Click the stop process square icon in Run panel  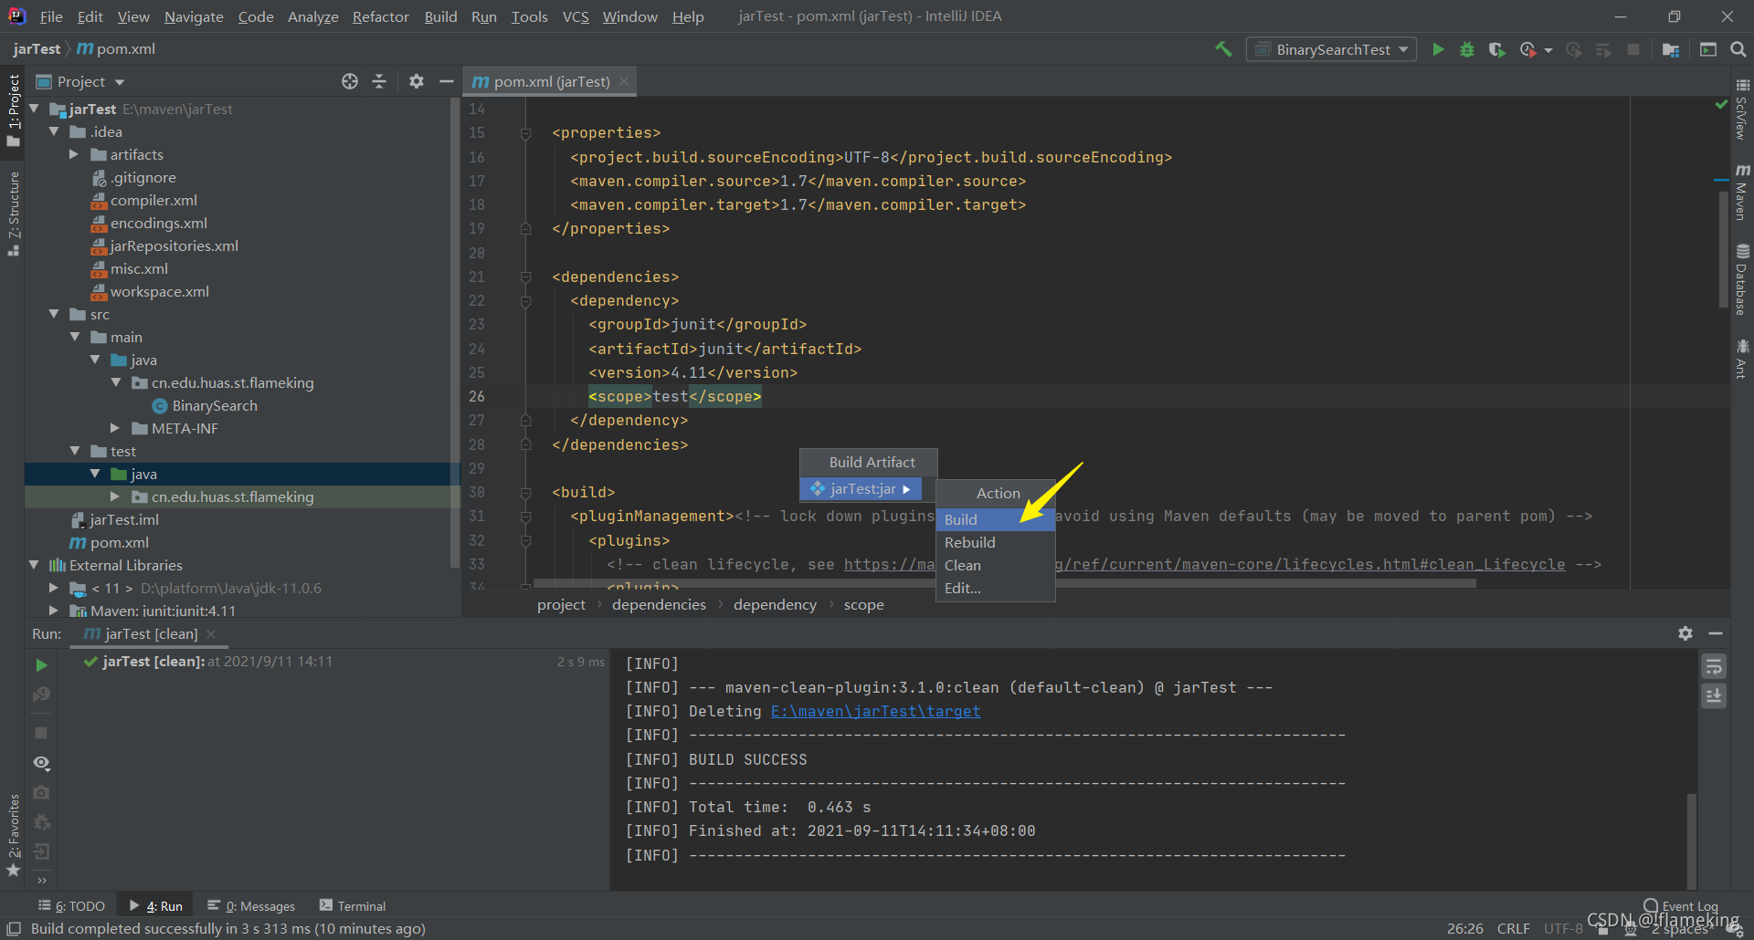point(41,733)
